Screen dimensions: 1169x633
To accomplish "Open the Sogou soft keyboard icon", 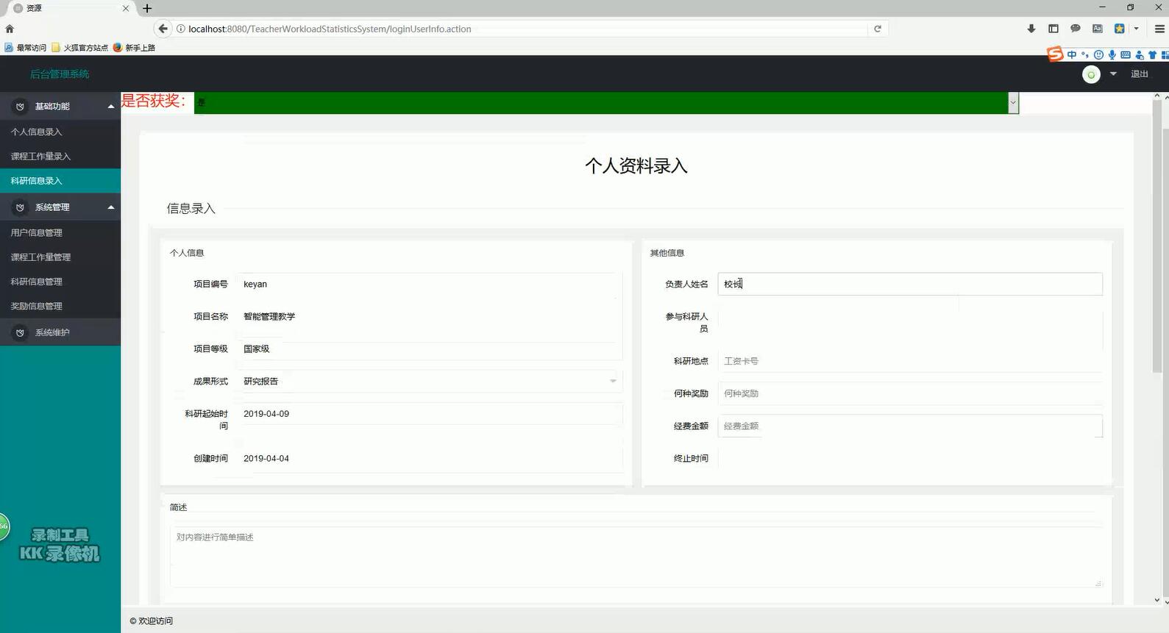I will pos(1126,54).
